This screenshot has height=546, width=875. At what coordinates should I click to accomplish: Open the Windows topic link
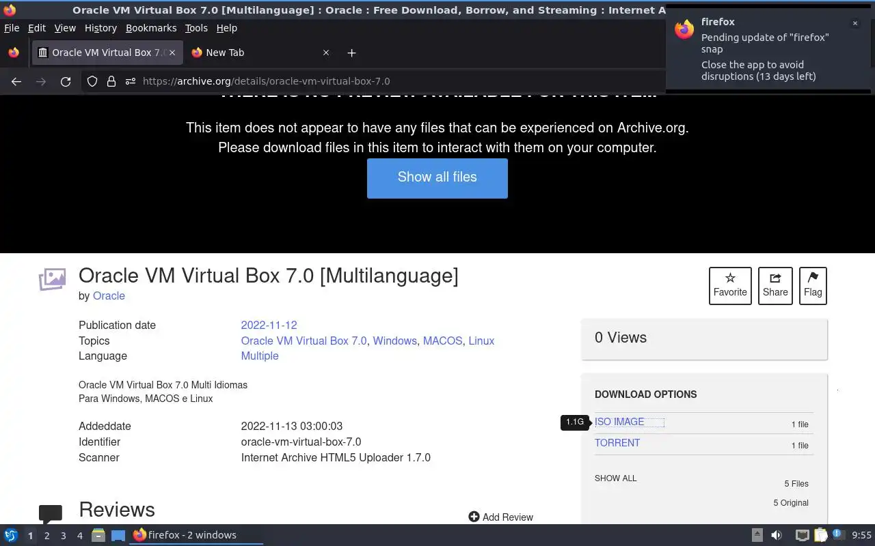[x=394, y=341]
